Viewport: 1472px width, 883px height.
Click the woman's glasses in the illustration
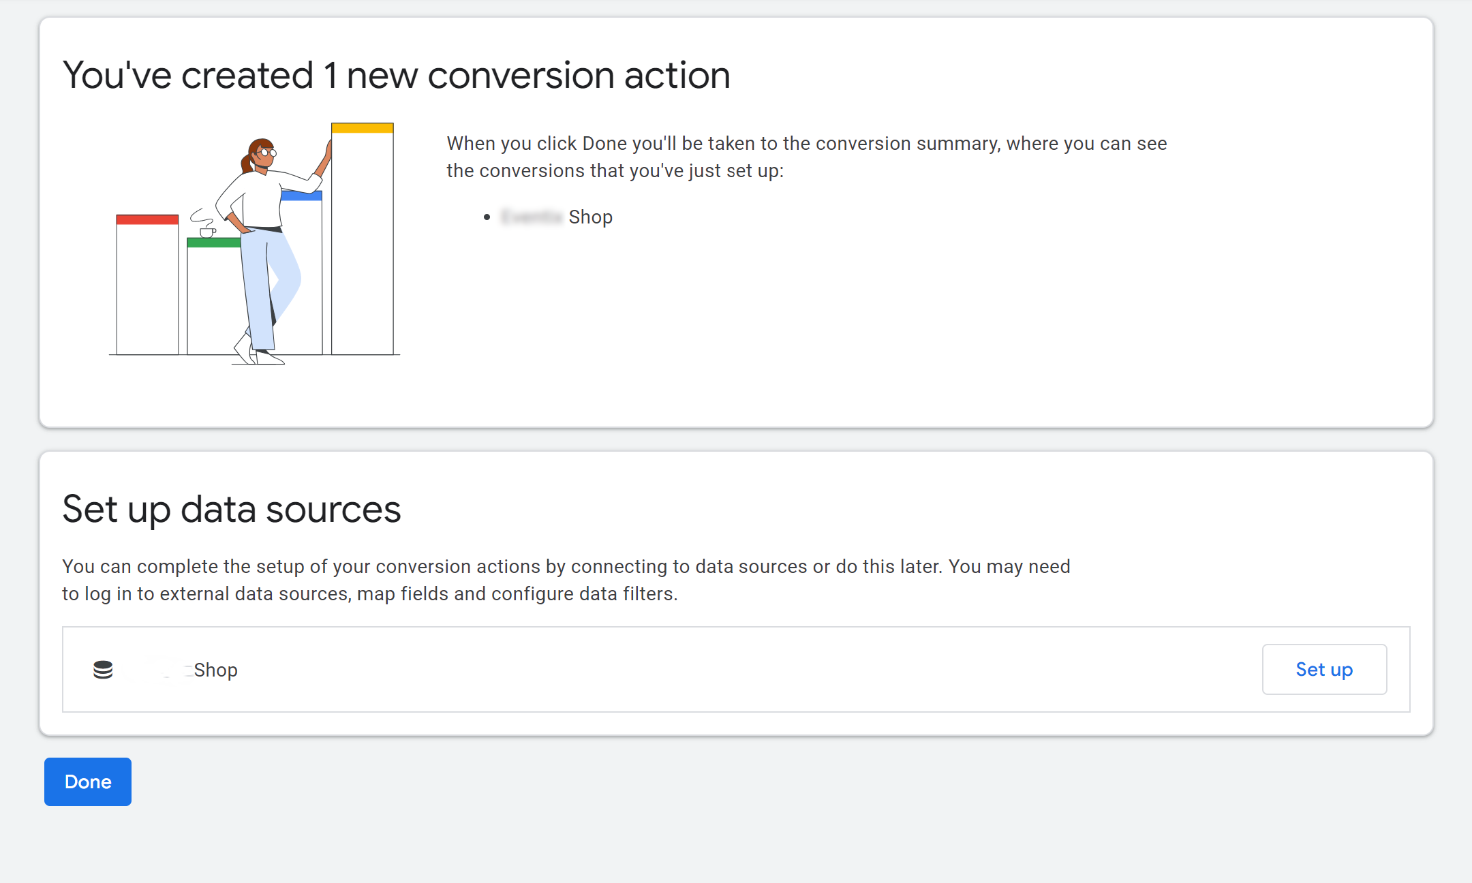click(x=267, y=153)
